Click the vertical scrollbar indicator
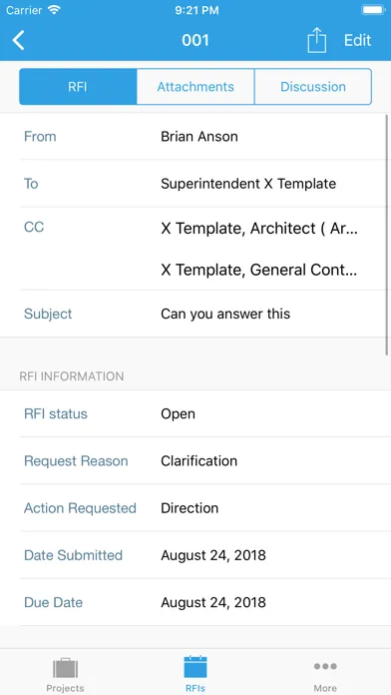The width and height of the screenshot is (391, 695). point(387,235)
